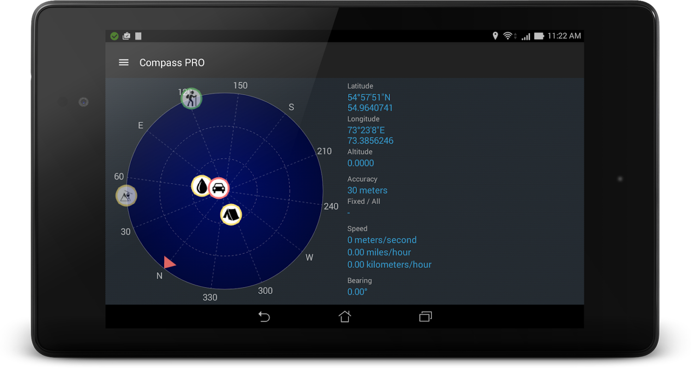Screen dimensions: 691x368
Task: Open the hamburger navigation menu
Action: point(124,63)
